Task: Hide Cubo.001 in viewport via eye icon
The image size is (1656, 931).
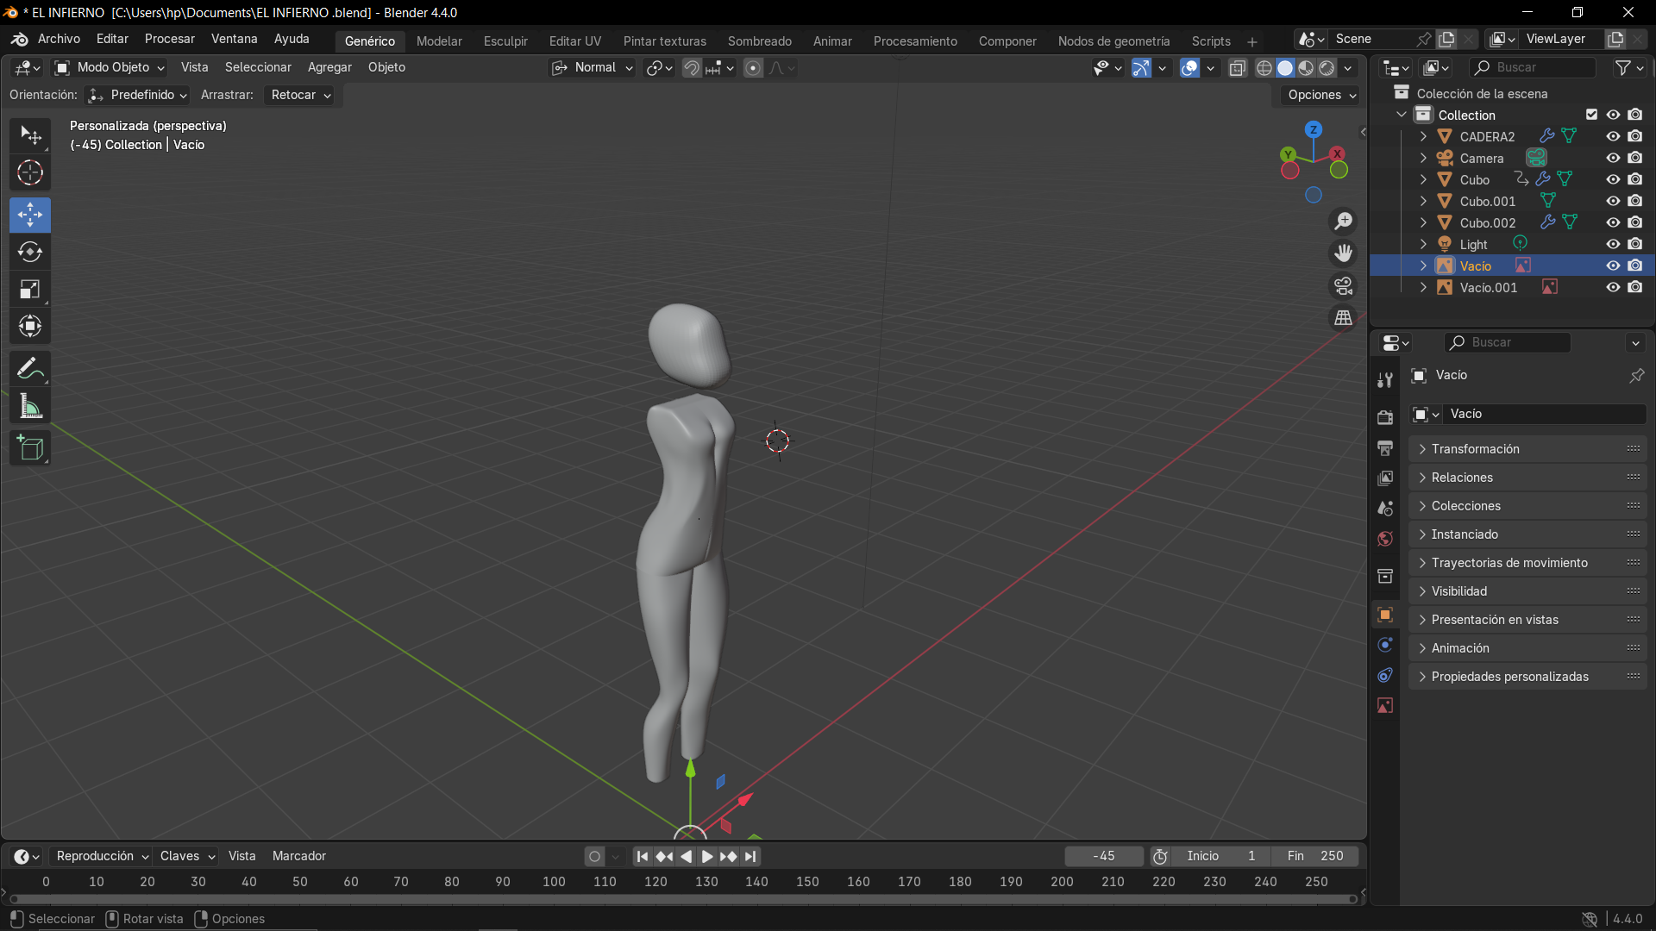Action: [1613, 201]
